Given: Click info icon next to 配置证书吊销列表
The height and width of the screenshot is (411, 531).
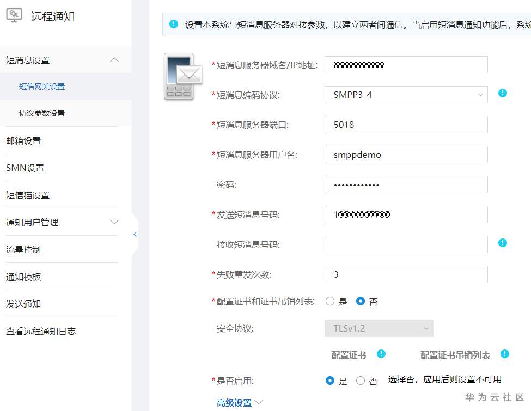Looking at the screenshot, I should tap(505, 354).
